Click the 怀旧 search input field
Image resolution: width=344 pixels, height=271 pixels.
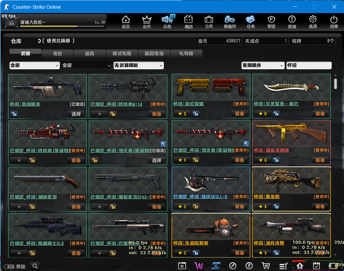tap(309, 65)
